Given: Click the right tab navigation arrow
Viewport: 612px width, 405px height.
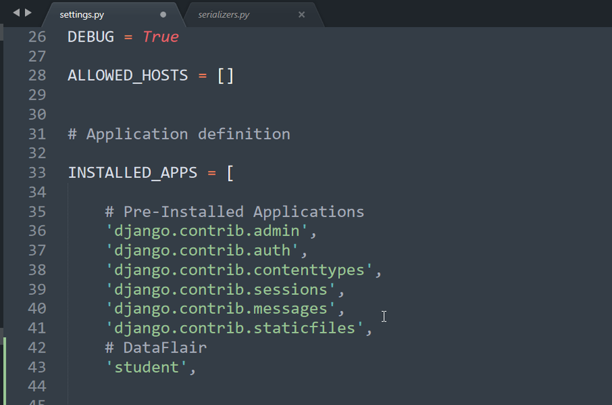Looking at the screenshot, I should (x=29, y=13).
